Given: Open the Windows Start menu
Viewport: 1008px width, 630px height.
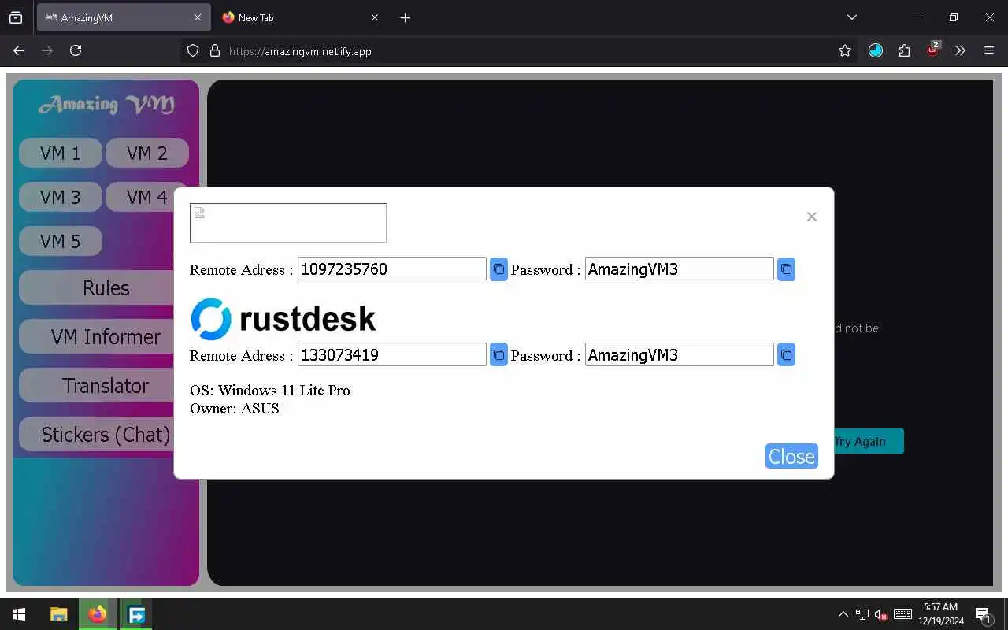Looking at the screenshot, I should (x=19, y=614).
